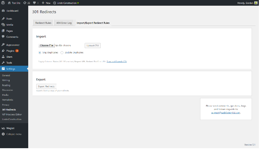Click the Posts pushpin icon
The image size is (262, 150).
pyautogui.click(x=3, y=19)
